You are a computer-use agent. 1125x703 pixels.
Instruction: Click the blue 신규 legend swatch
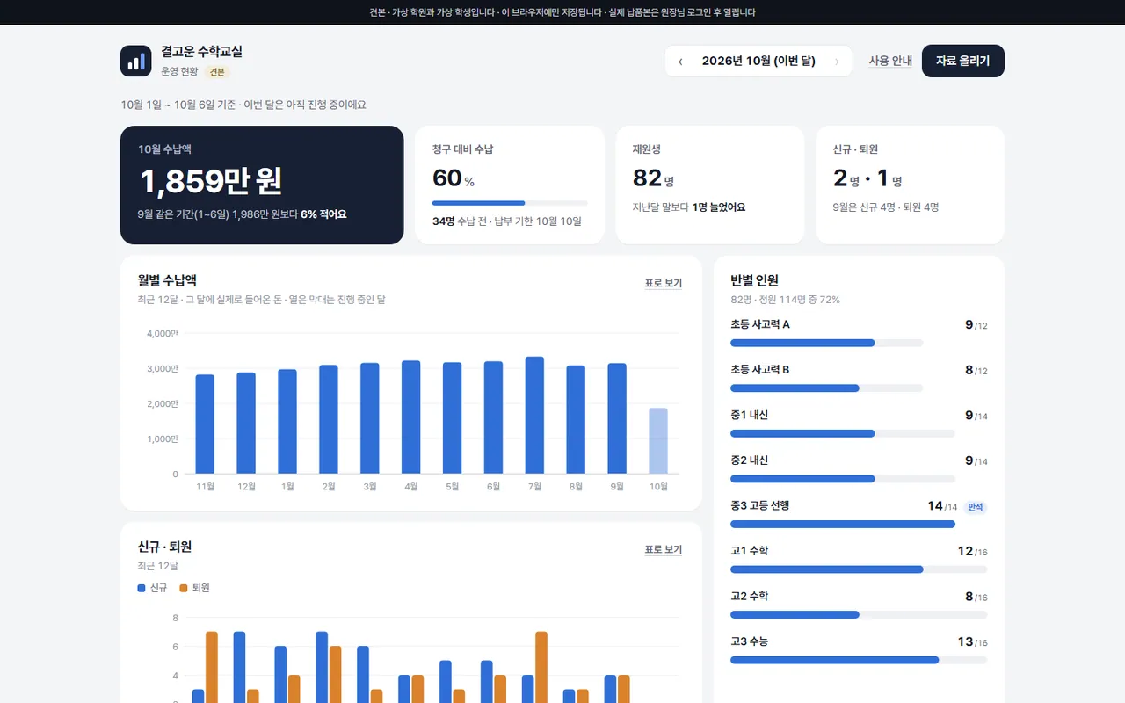click(x=142, y=588)
